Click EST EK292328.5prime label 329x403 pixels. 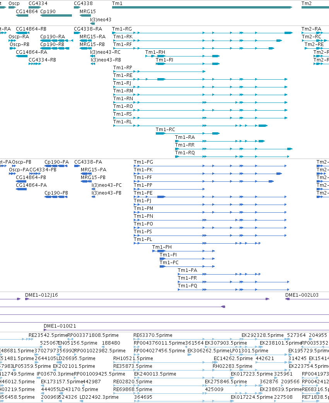(263, 335)
